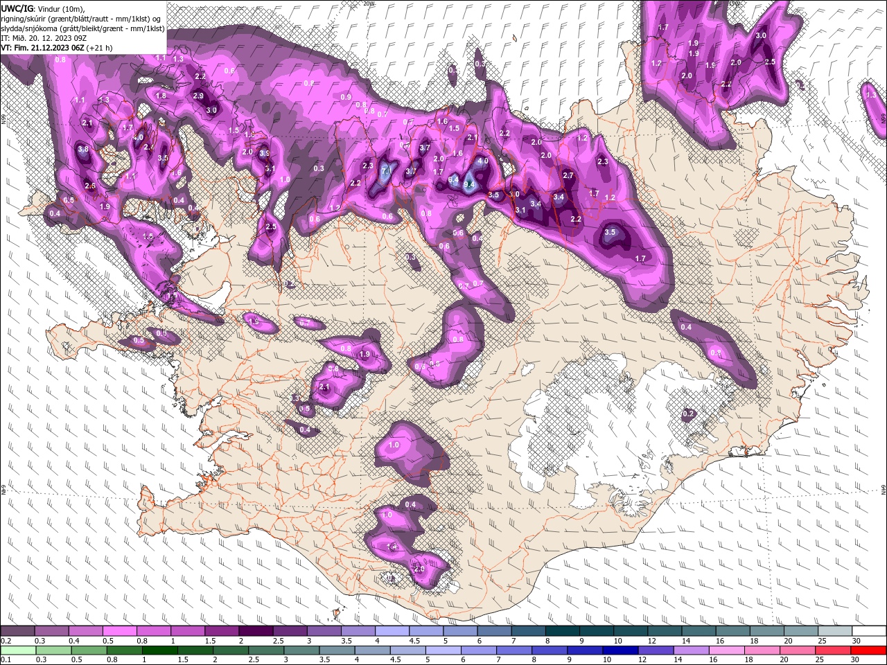
Task: Click the 20W longitude label at the top edge
Action: (369, 3)
